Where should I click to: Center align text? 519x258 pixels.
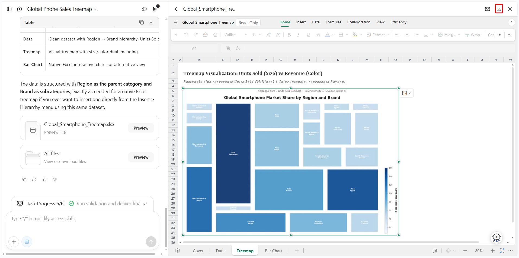click(x=407, y=35)
